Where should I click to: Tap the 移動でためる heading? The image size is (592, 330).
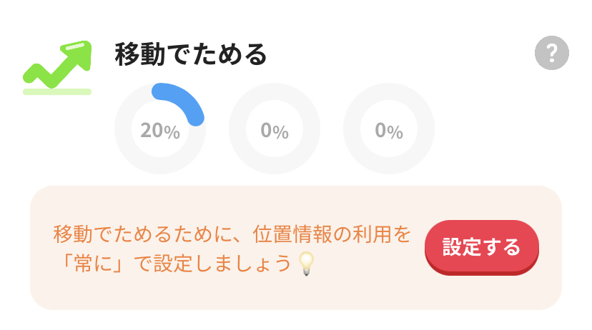point(191,54)
